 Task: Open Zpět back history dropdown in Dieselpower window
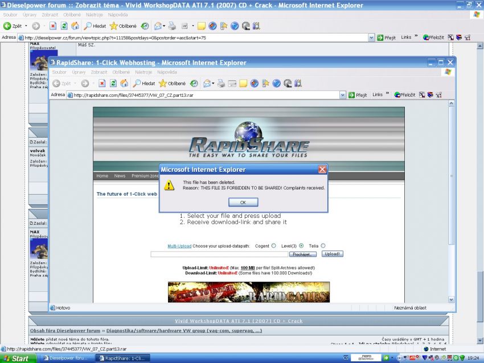pyautogui.click(x=26, y=26)
